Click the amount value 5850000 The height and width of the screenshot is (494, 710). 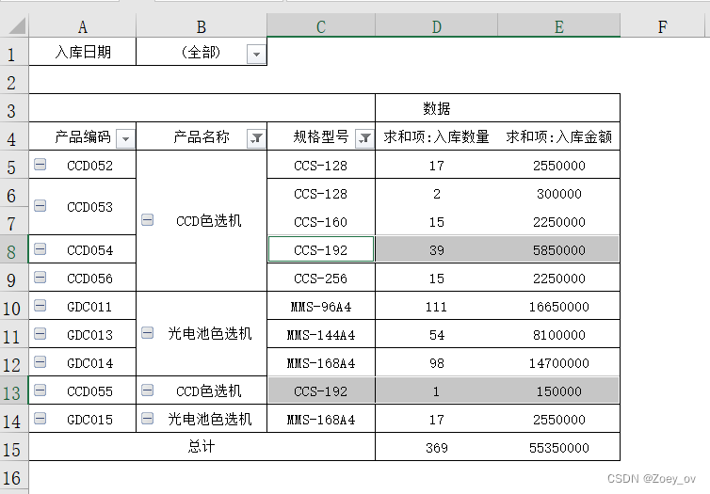point(558,249)
